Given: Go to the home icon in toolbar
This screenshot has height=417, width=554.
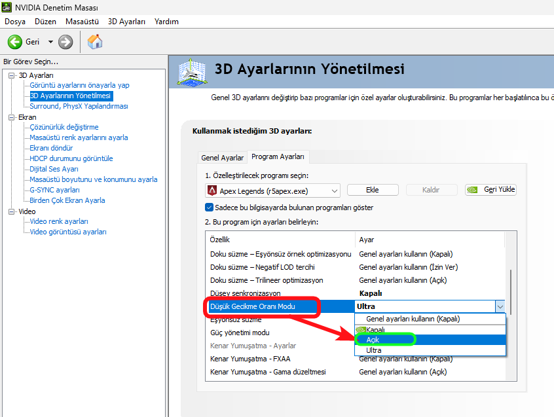Looking at the screenshot, I should (95, 42).
